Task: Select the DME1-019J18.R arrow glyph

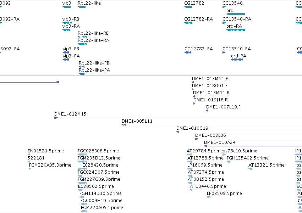Action: tap(194, 103)
